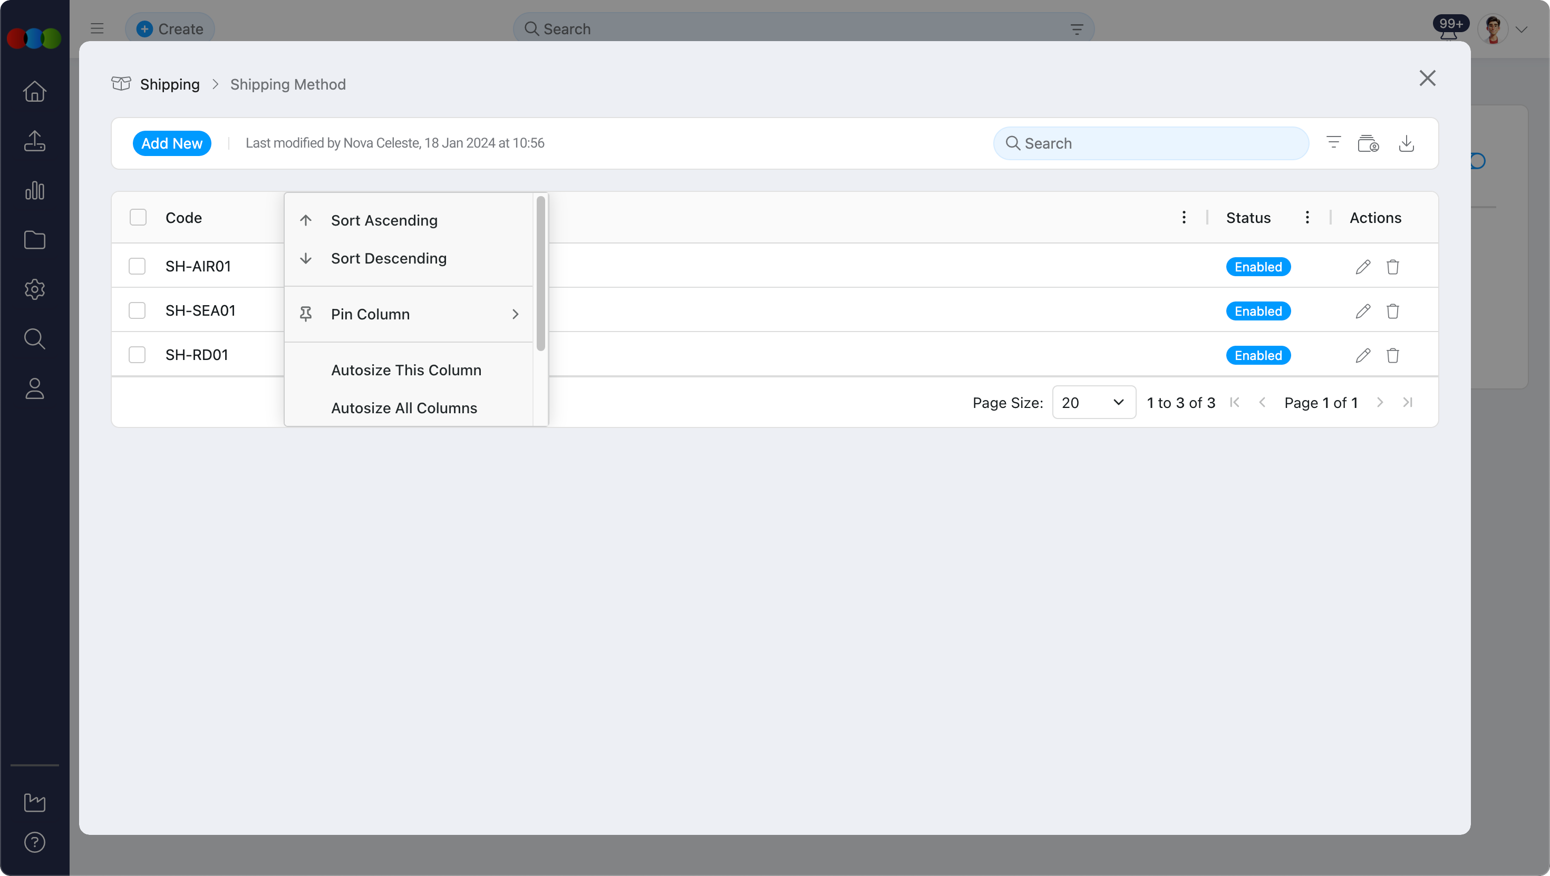Open the Status column options menu

click(x=1307, y=217)
